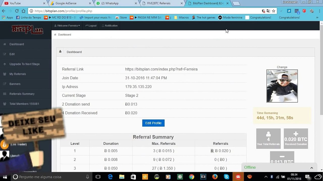
Task: Switch to the FIVE2BTC Referrals tab
Action: click(x=162, y=3)
